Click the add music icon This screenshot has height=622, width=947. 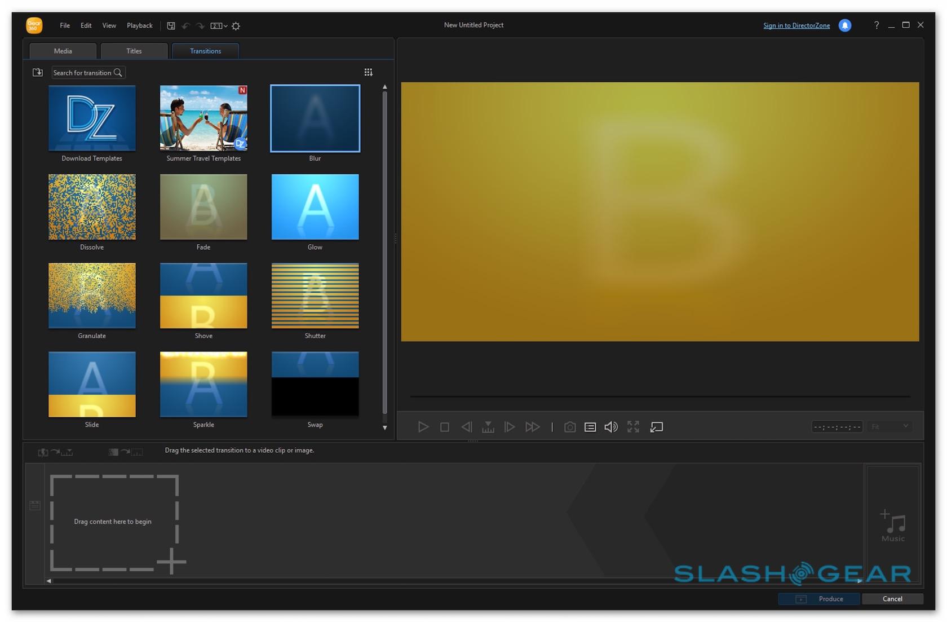pyautogui.click(x=893, y=525)
